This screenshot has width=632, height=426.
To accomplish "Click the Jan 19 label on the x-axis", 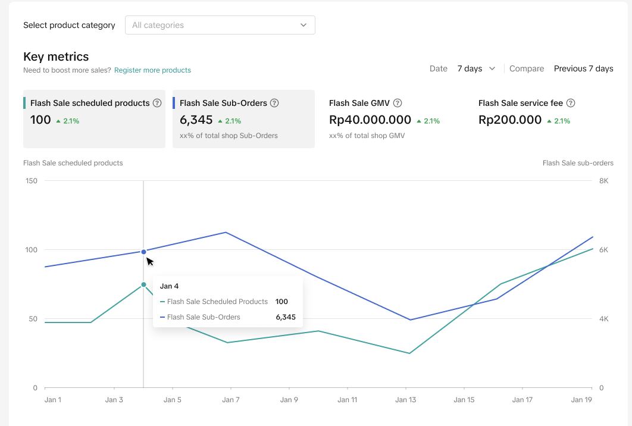I will click(581, 400).
